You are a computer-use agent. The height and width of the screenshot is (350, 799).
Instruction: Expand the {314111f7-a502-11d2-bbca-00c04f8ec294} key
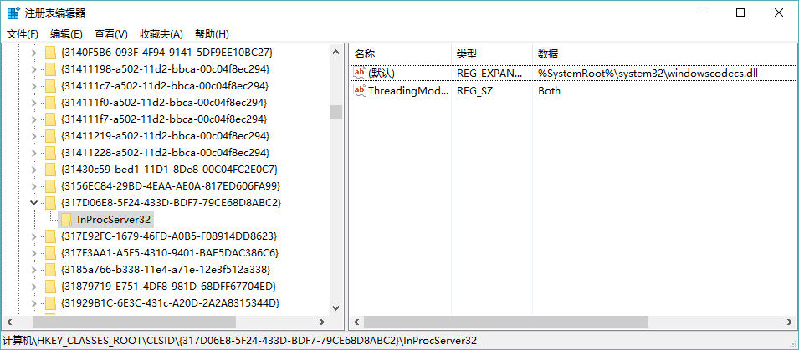coord(33,119)
